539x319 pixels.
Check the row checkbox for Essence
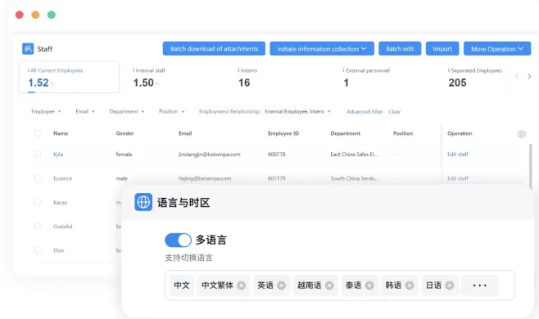pos(38,177)
